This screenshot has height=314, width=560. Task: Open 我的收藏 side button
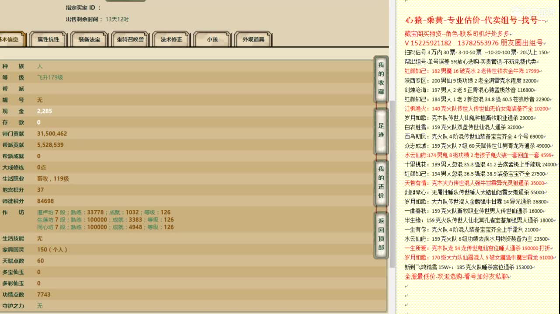[381, 79]
